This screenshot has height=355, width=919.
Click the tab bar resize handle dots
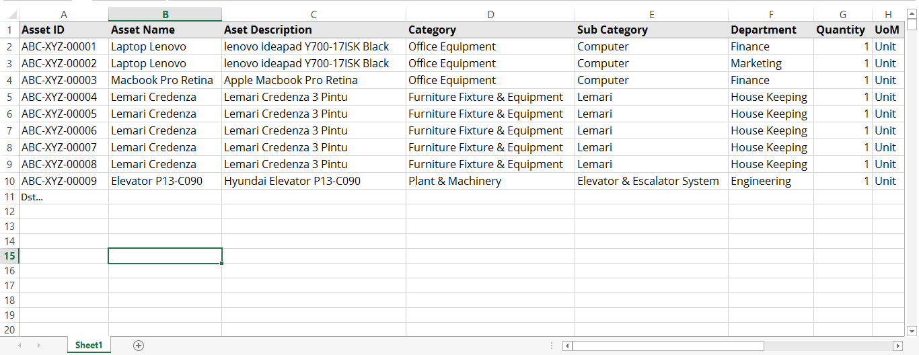[x=553, y=346]
